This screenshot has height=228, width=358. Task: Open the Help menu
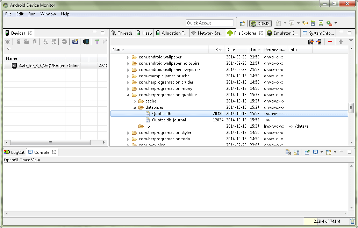(x=65, y=14)
